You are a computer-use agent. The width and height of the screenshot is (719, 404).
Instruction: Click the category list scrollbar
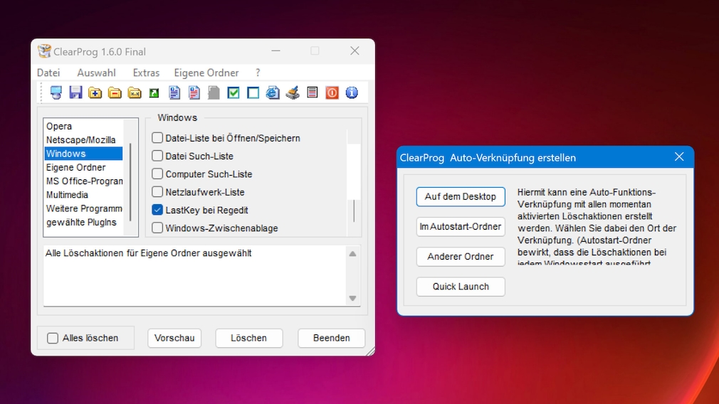[x=131, y=182]
